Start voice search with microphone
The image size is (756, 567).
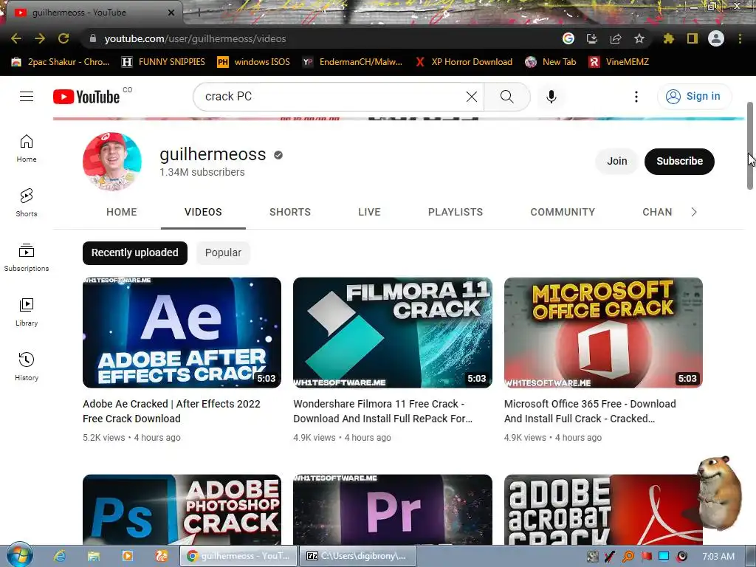coord(551,97)
